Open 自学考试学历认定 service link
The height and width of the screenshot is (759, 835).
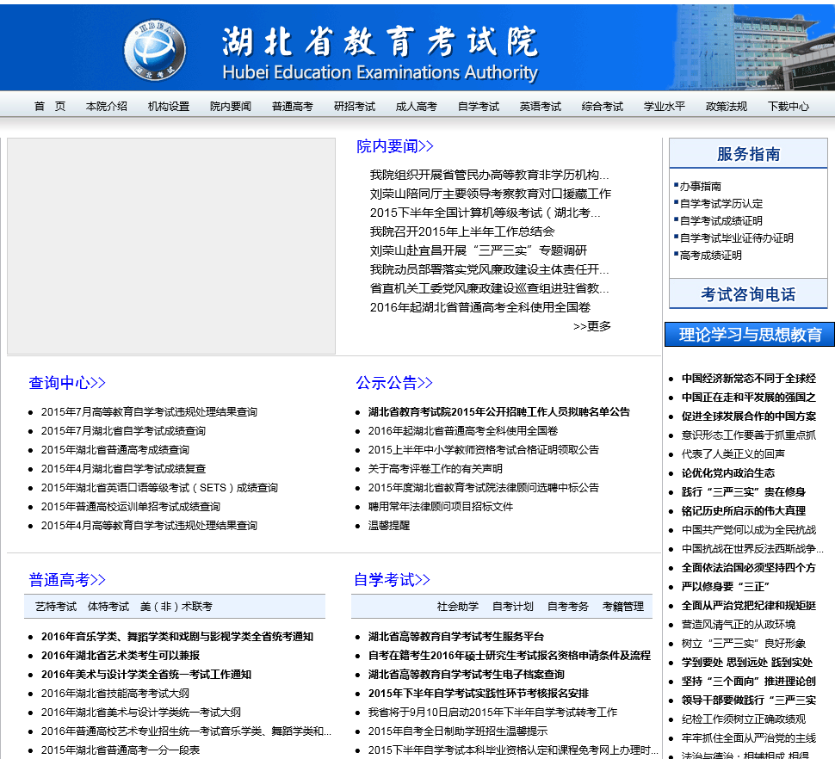point(721,203)
